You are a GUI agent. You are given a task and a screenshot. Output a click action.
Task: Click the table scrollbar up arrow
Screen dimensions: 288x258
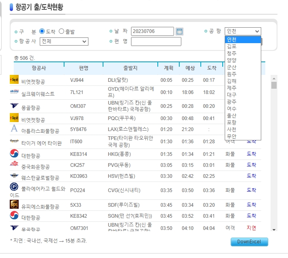tap(274, 79)
